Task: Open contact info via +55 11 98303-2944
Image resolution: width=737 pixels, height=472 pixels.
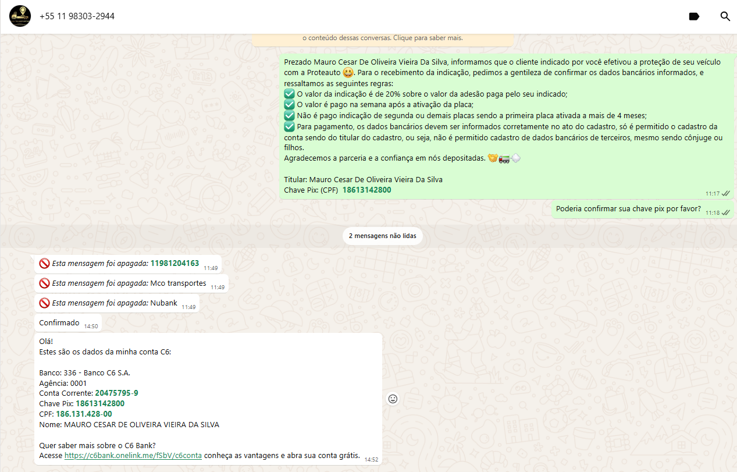Action: pyautogui.click(x=77, y=16)
